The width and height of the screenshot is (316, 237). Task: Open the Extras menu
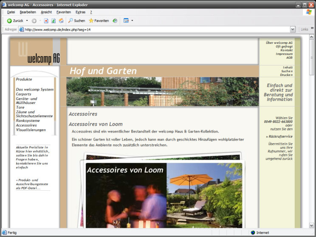(x=80, y=12)
